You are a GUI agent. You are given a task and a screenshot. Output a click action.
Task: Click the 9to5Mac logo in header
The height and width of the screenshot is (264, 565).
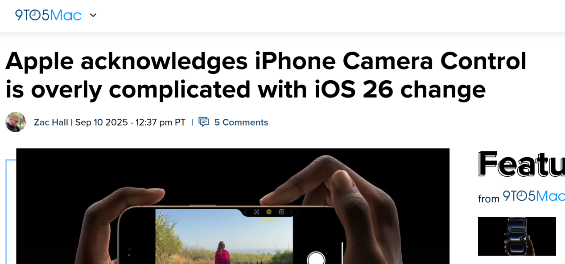(48, 15)
